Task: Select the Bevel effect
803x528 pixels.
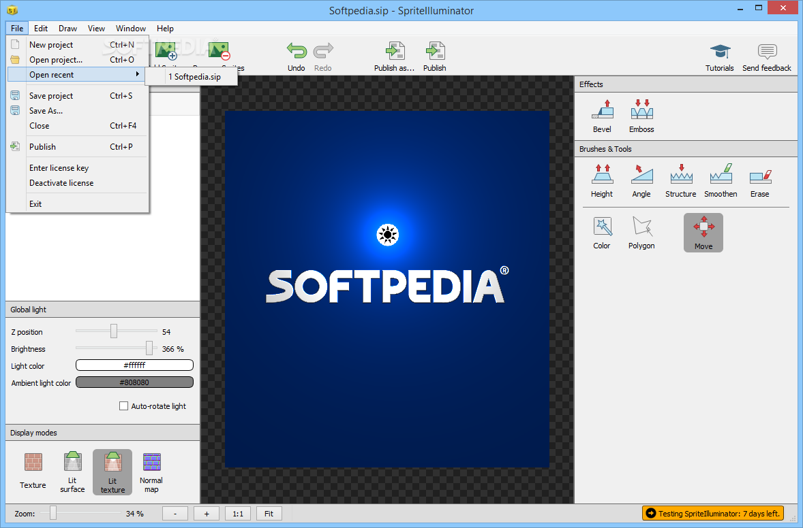Action: pyautogui.click(x=602, y=116)
